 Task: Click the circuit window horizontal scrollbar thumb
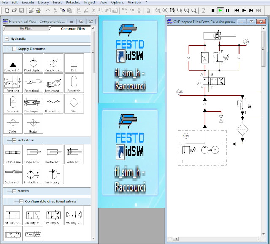tap(175, 239)
